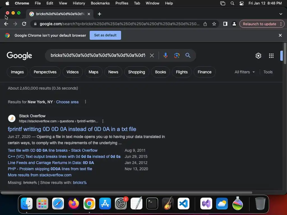Reload the current page
This screenshot has width=287, height=215.
coord(24,24)
